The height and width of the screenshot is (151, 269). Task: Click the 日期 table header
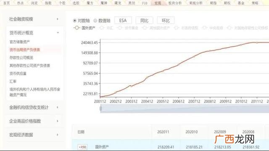[81, 132]
